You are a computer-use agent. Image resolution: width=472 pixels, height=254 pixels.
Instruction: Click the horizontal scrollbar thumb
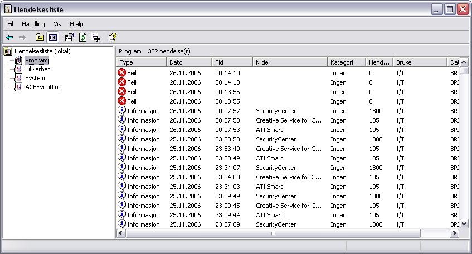pyautogui.click(x=273, y=233)
